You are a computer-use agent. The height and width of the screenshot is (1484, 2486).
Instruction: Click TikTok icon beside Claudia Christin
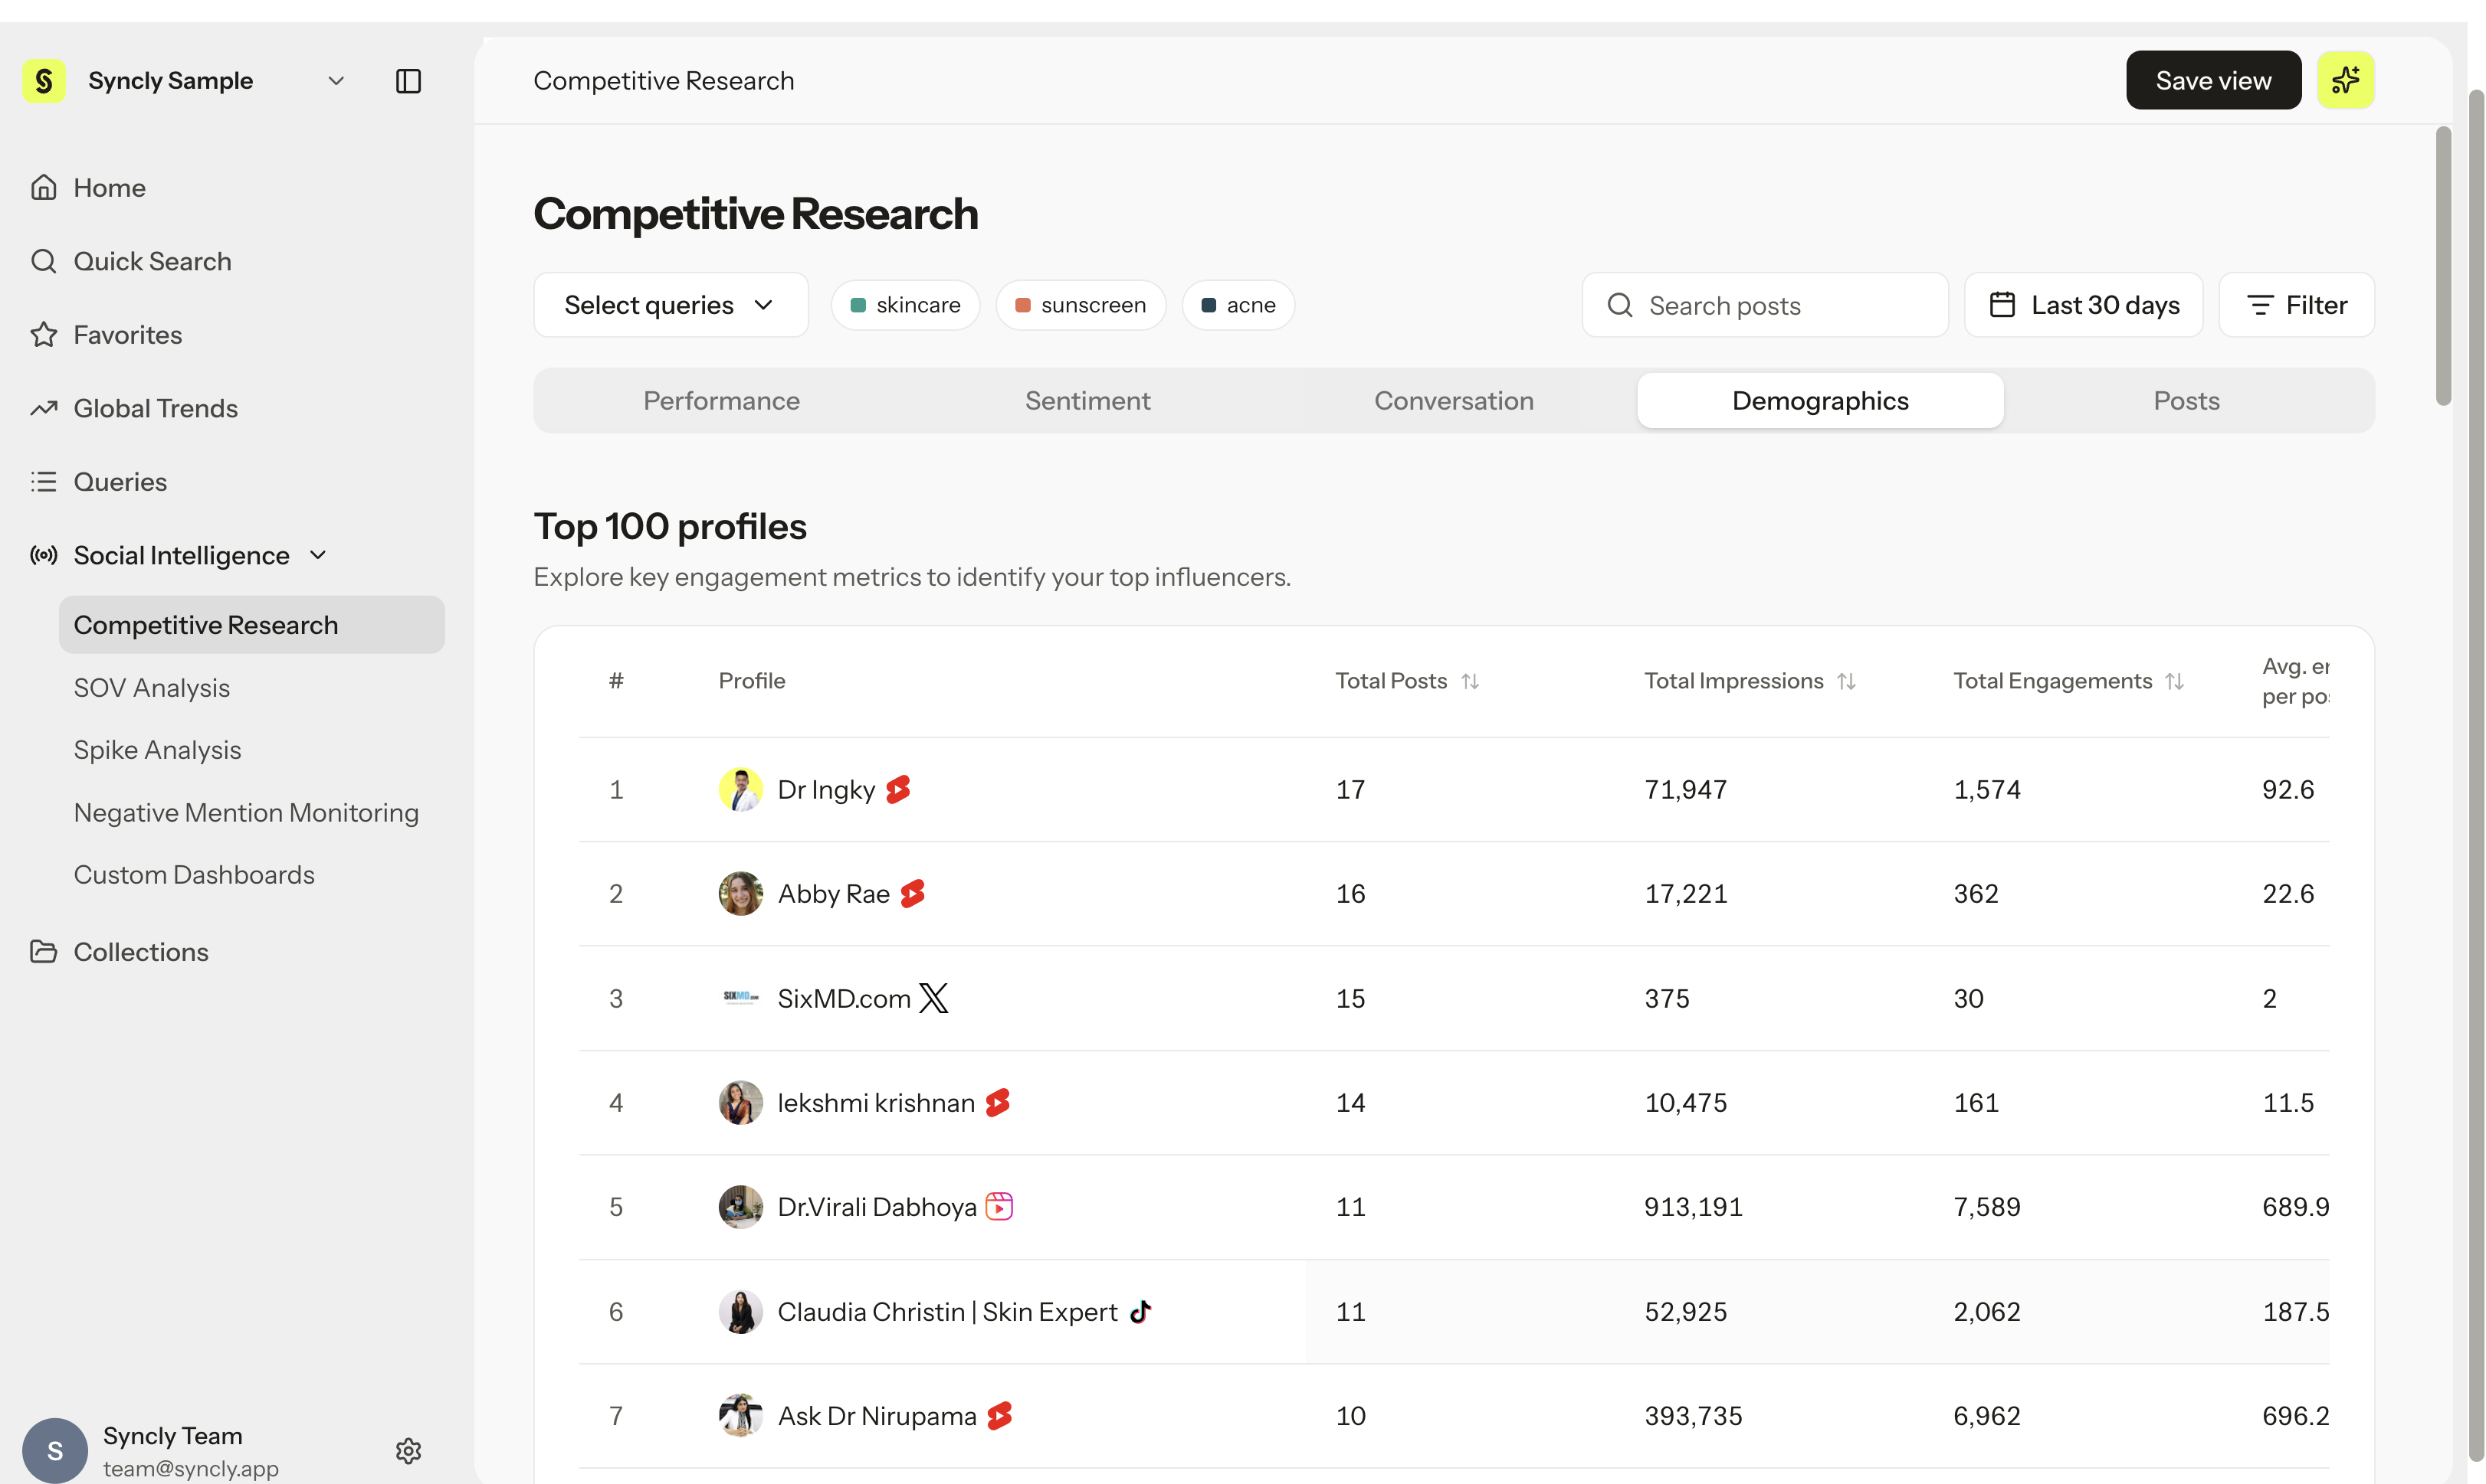tap(1140, 1311)
